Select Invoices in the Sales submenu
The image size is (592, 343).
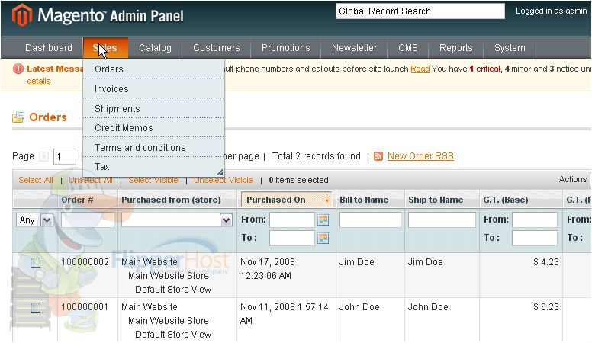tap(153, 89)
